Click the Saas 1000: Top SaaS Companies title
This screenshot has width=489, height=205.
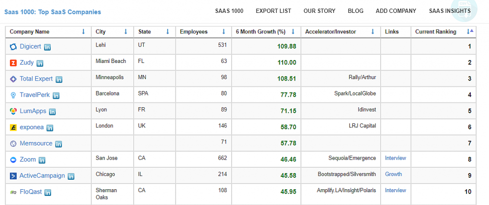[53, 12]
